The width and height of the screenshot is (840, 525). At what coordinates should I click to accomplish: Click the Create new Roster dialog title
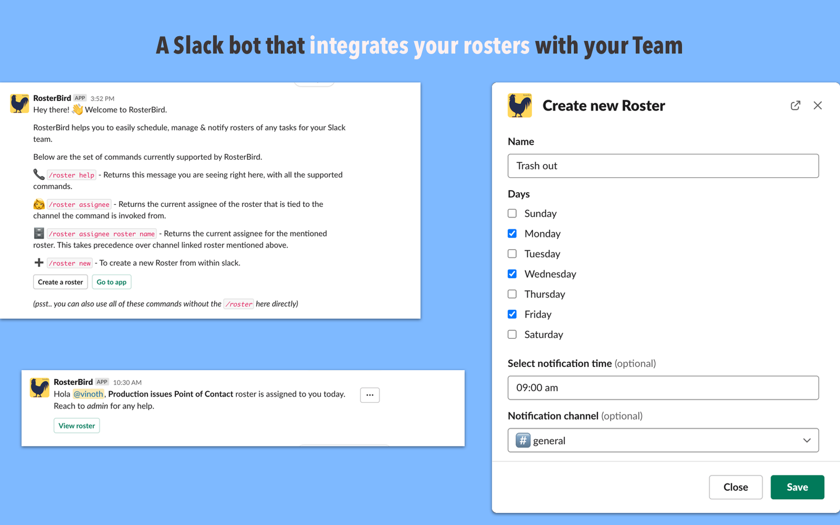pos(604,105)
